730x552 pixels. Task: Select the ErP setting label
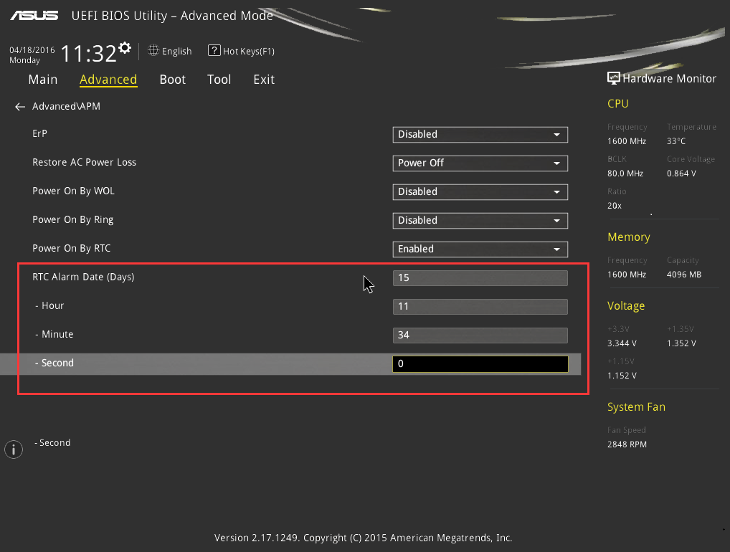39,133
